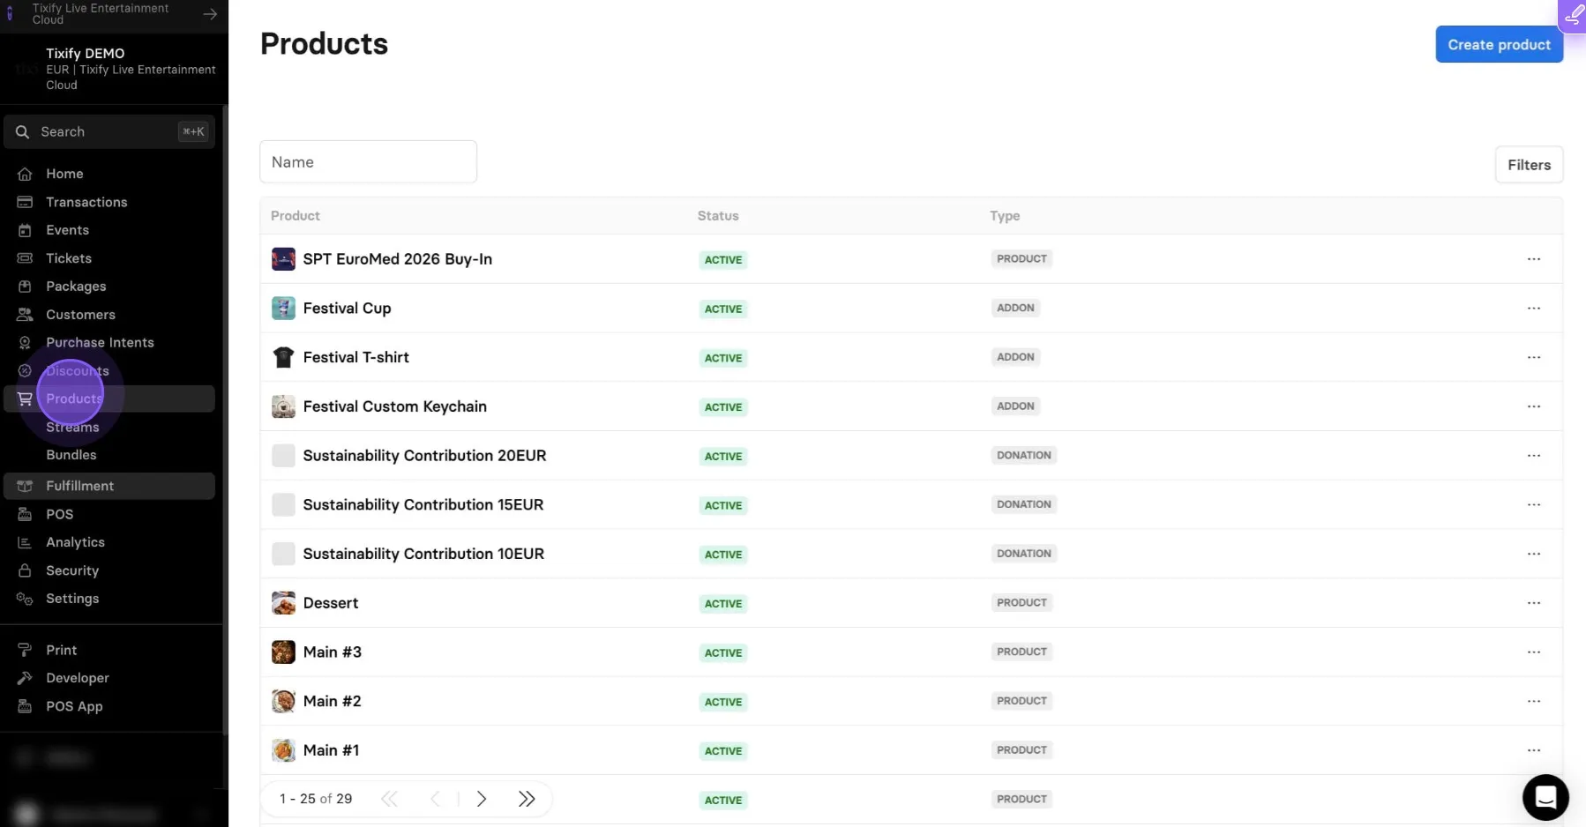Select the Events calendar icon
1586x827 pixels.
(25, 230)
